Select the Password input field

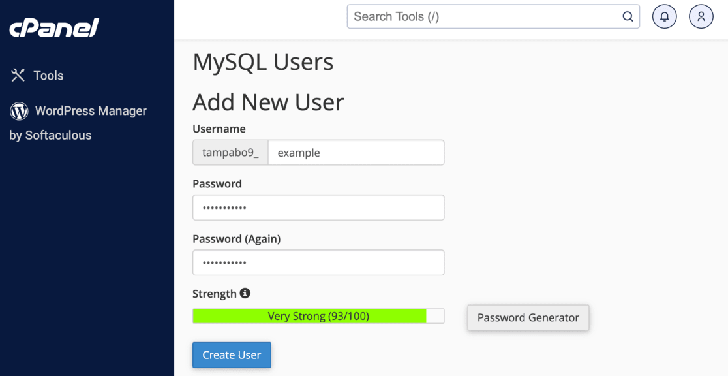coord(318,208)
